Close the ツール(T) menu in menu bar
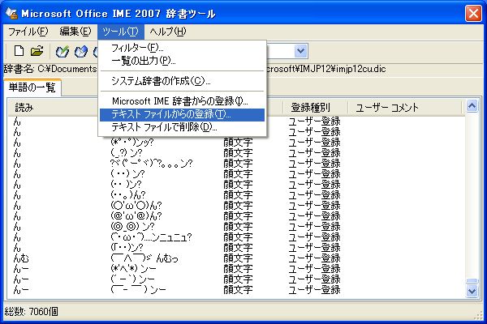487x324 pixels. point(120,32)
